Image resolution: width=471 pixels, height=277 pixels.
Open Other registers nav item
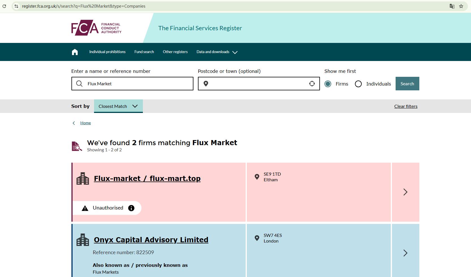175,52
